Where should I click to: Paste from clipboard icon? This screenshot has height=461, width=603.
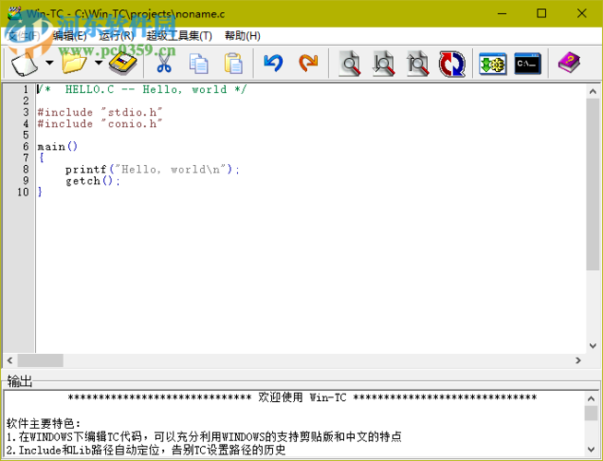coord(233,64)
